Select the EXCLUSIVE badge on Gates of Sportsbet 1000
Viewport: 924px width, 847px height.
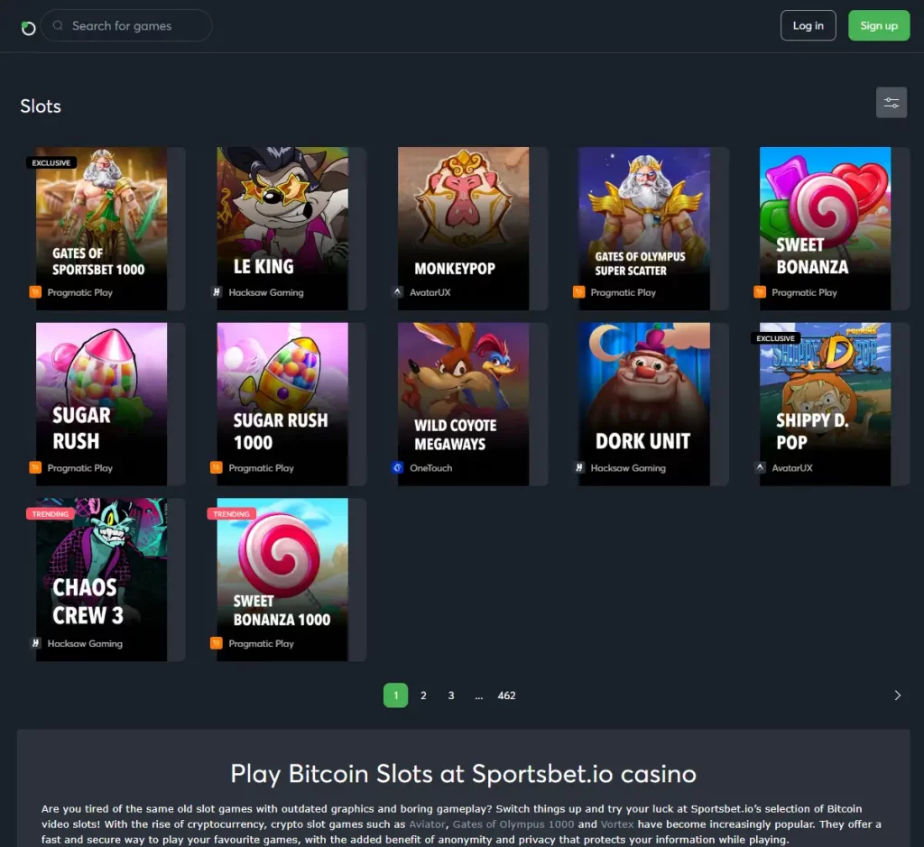(x=51, y=162)
